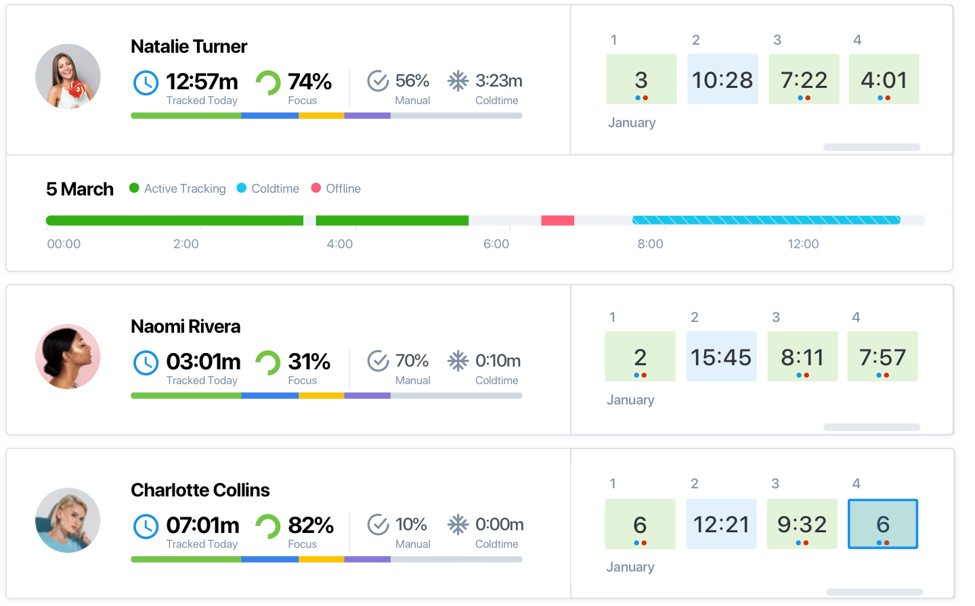This screenshot has height=606, width=975.
Task: Click Natalie Turner's manual checkmark icon
Action: [x=378, y=81]
